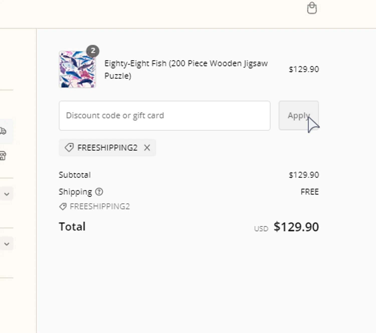Image resolution: width=376 pixels, height=333 pixels.
Task: Select the delivery truck icon at left edge
Action: (x=3, y=131)
